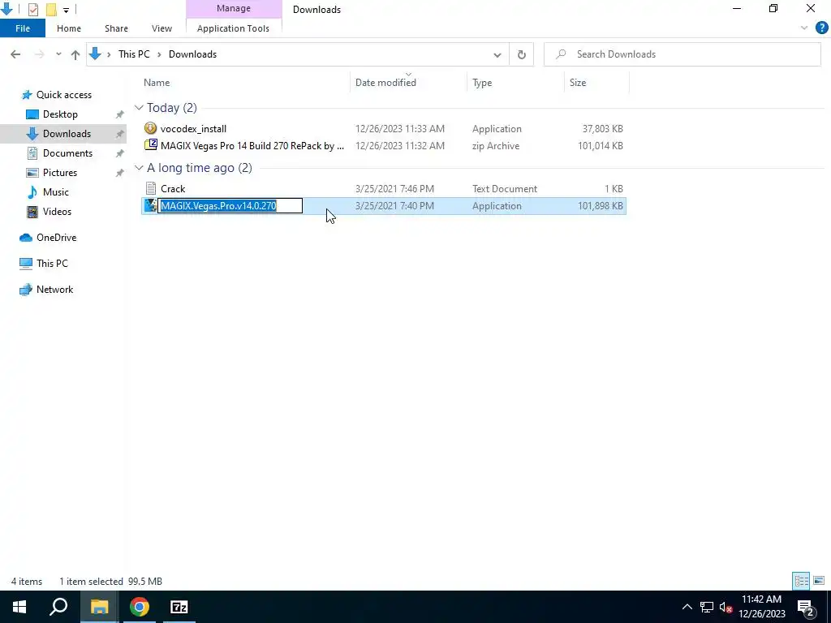Sort by the Type column header
The image size is (831, 623).
(x=482, y=83)
